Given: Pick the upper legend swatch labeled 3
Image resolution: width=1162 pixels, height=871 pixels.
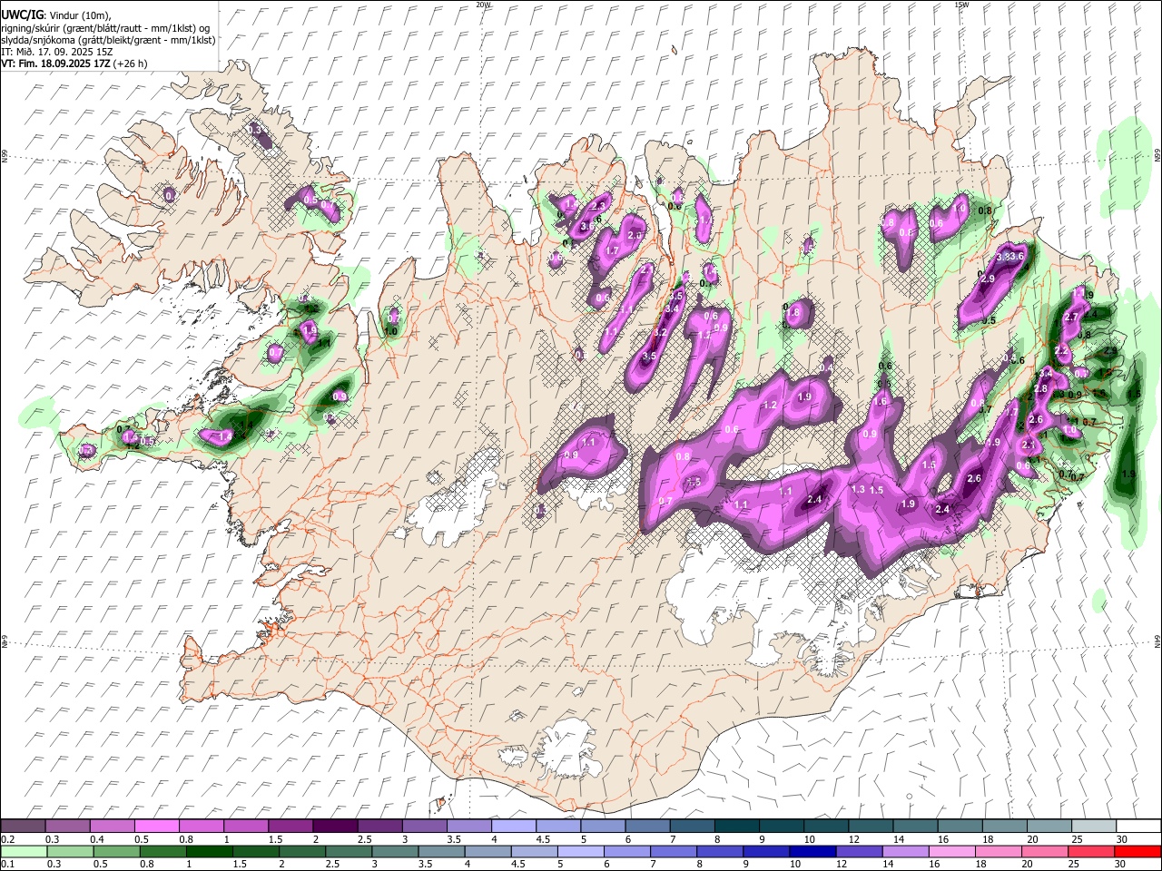Looking at the screenshot, I should click(x=424, y=826).
